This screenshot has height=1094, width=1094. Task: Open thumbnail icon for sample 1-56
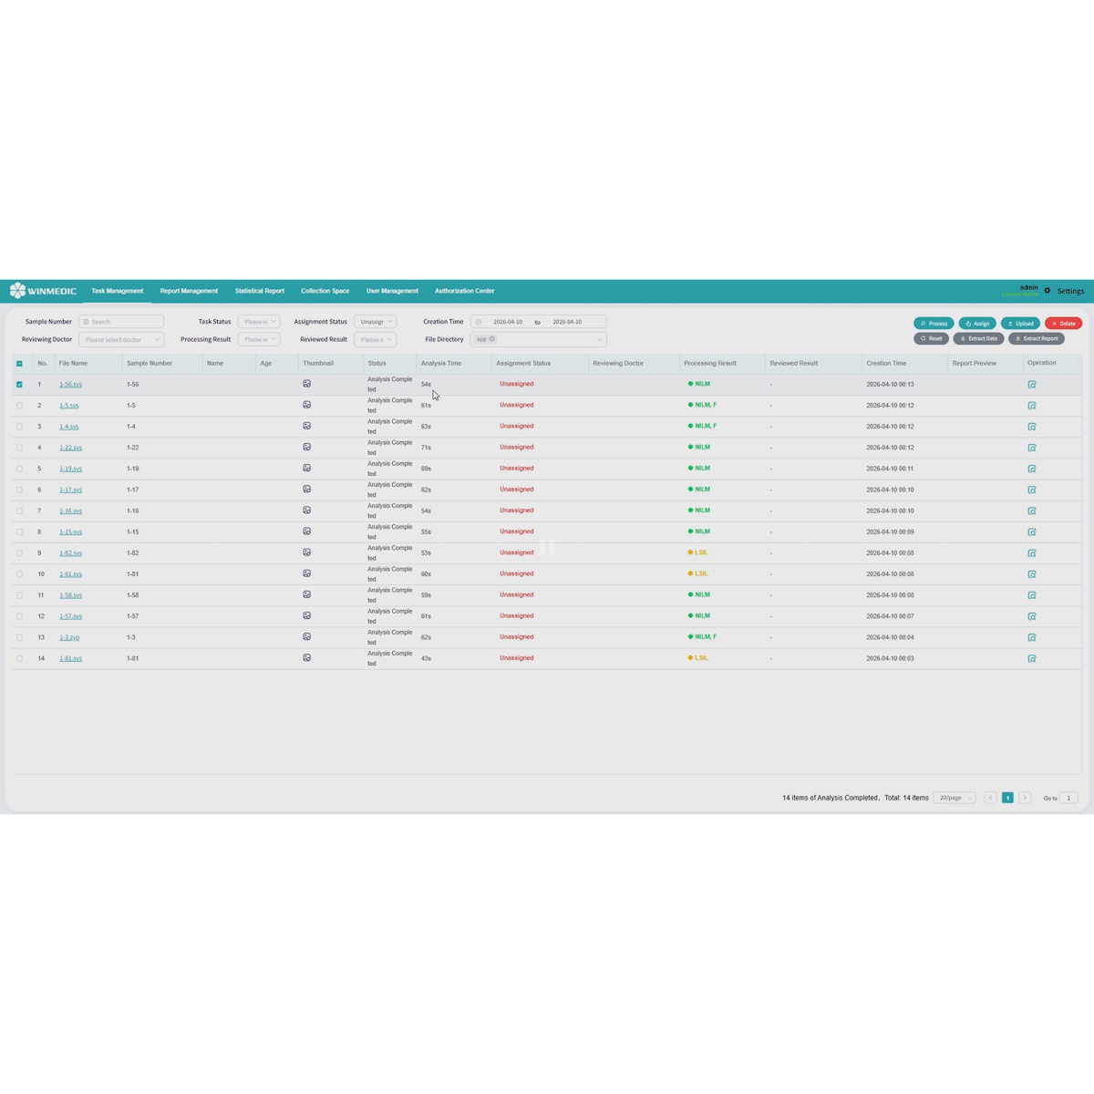(307, 384)
